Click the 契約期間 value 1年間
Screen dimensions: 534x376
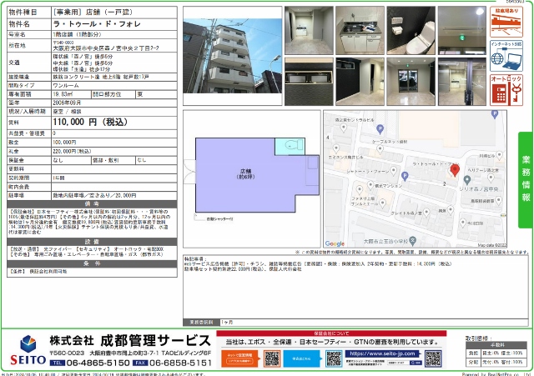click(x=58, y=178)
